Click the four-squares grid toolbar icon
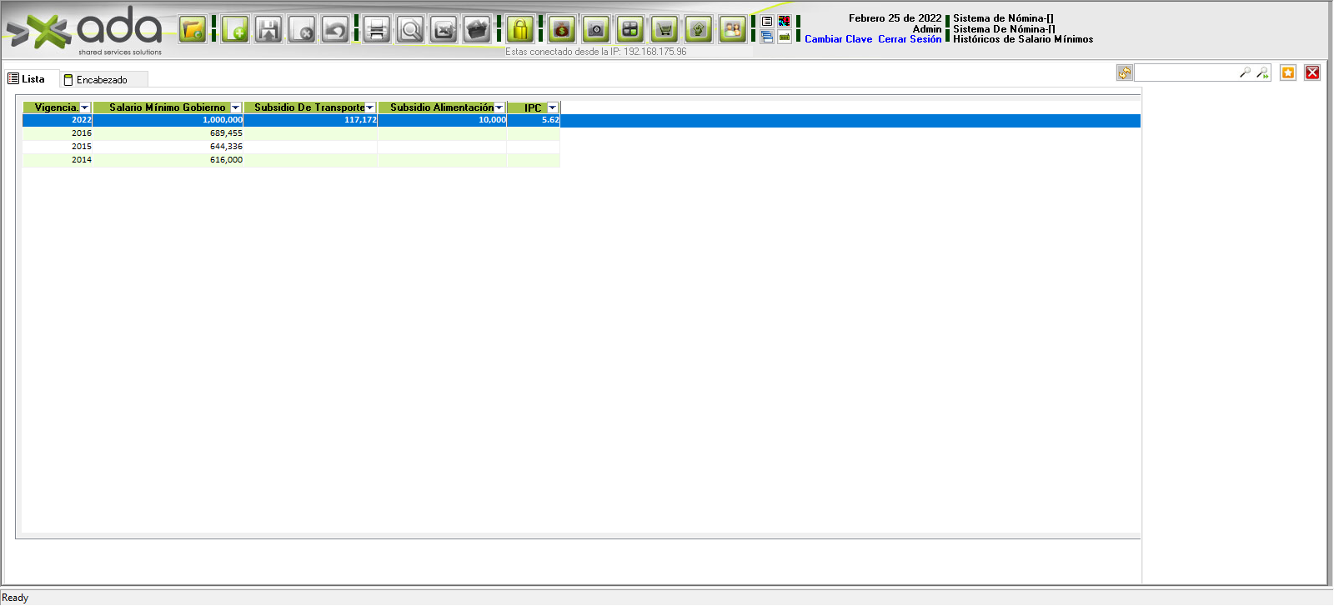The height and width of the screenshot is (606, 1334). (630, 30)
